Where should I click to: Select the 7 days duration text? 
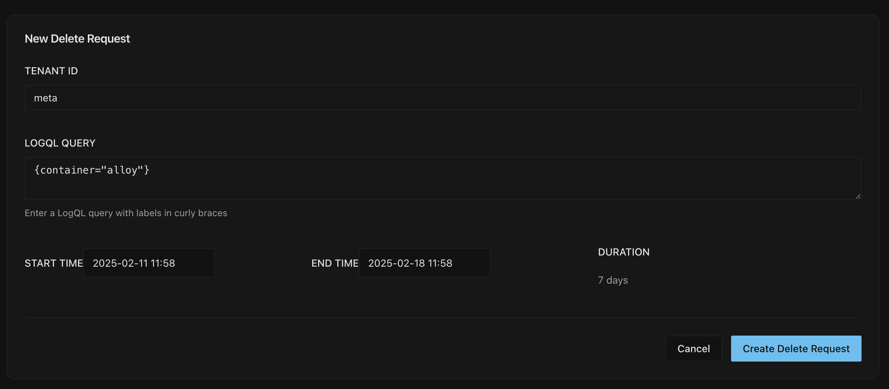point(613,280)
